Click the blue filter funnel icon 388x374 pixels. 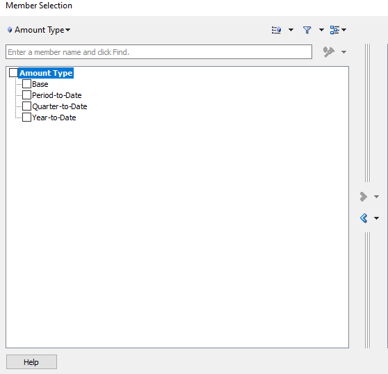tap(307, 30)
